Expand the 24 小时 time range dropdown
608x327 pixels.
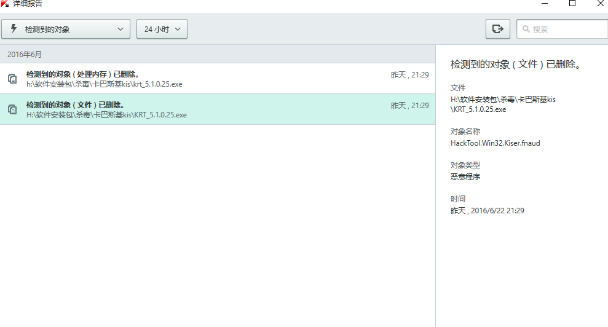tap(162, 29)
